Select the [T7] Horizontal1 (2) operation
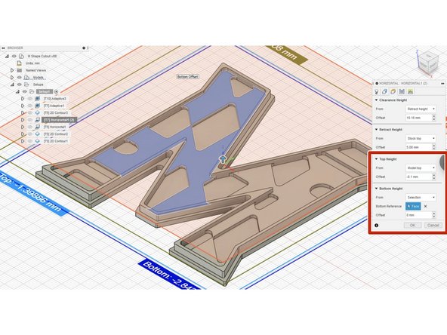The height and width of the screenshot is (335, 447). [59, 120]
